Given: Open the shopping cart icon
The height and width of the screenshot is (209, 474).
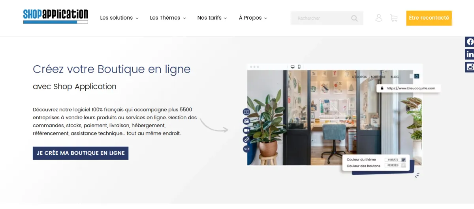Looking at the screenshot, I should [393, 18].
